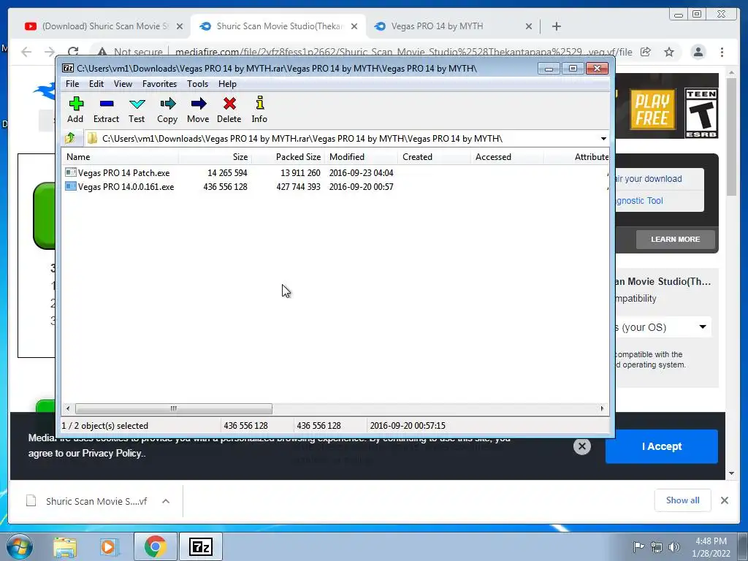Image resolution: width=748 pixels, height=561 pixels.
Task: Extract the selected archive files
Action: [x=107, y=110]
